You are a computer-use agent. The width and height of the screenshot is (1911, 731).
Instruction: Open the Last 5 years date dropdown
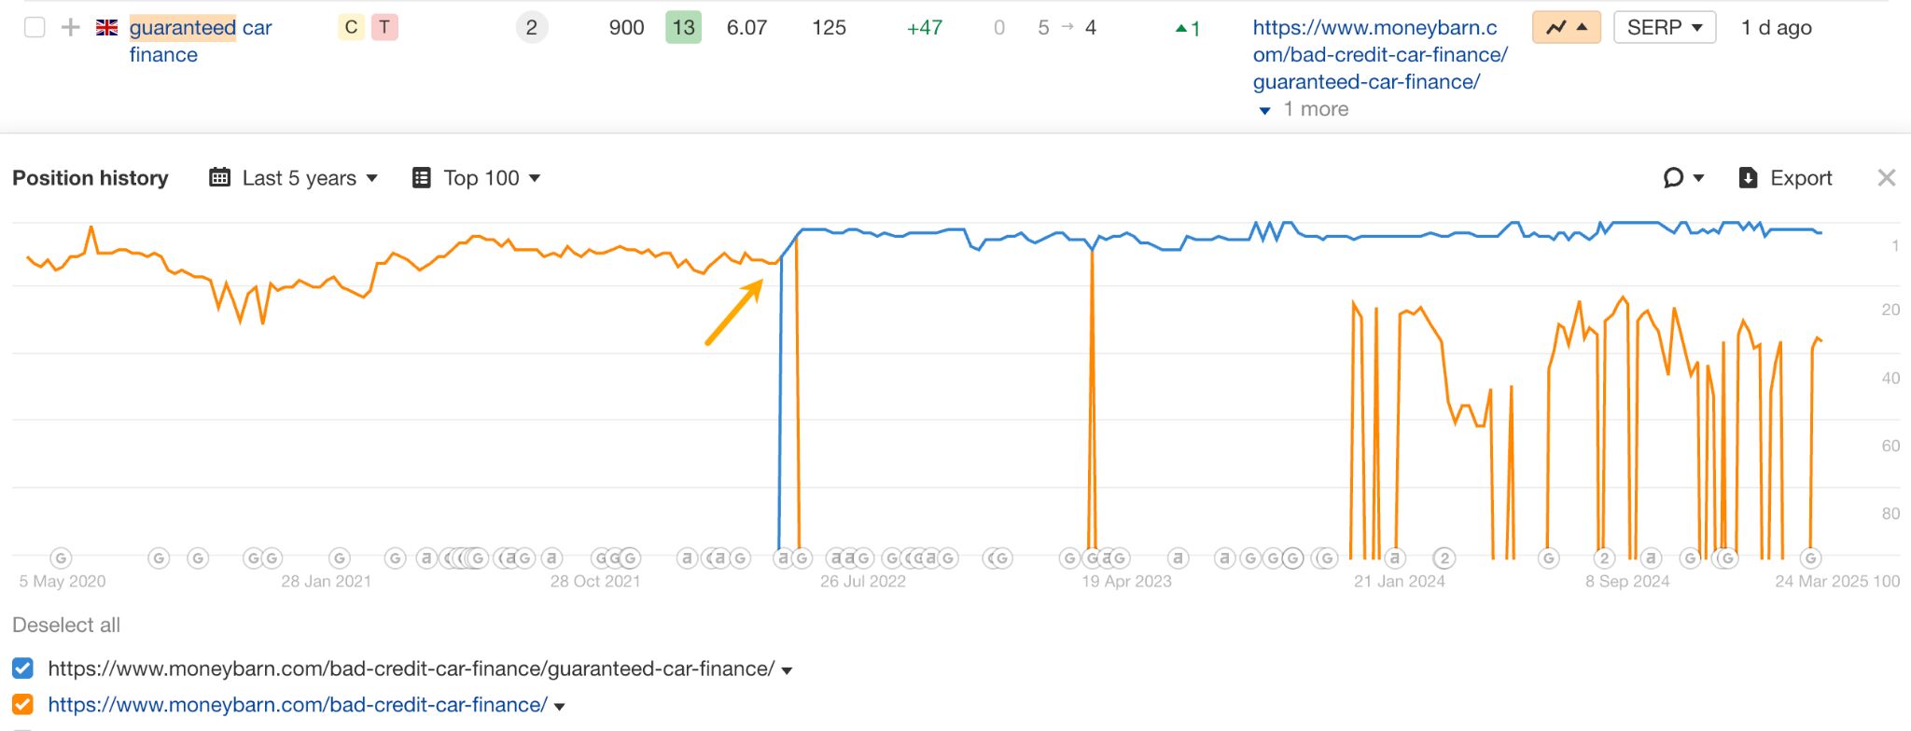(x=294, y=178)
